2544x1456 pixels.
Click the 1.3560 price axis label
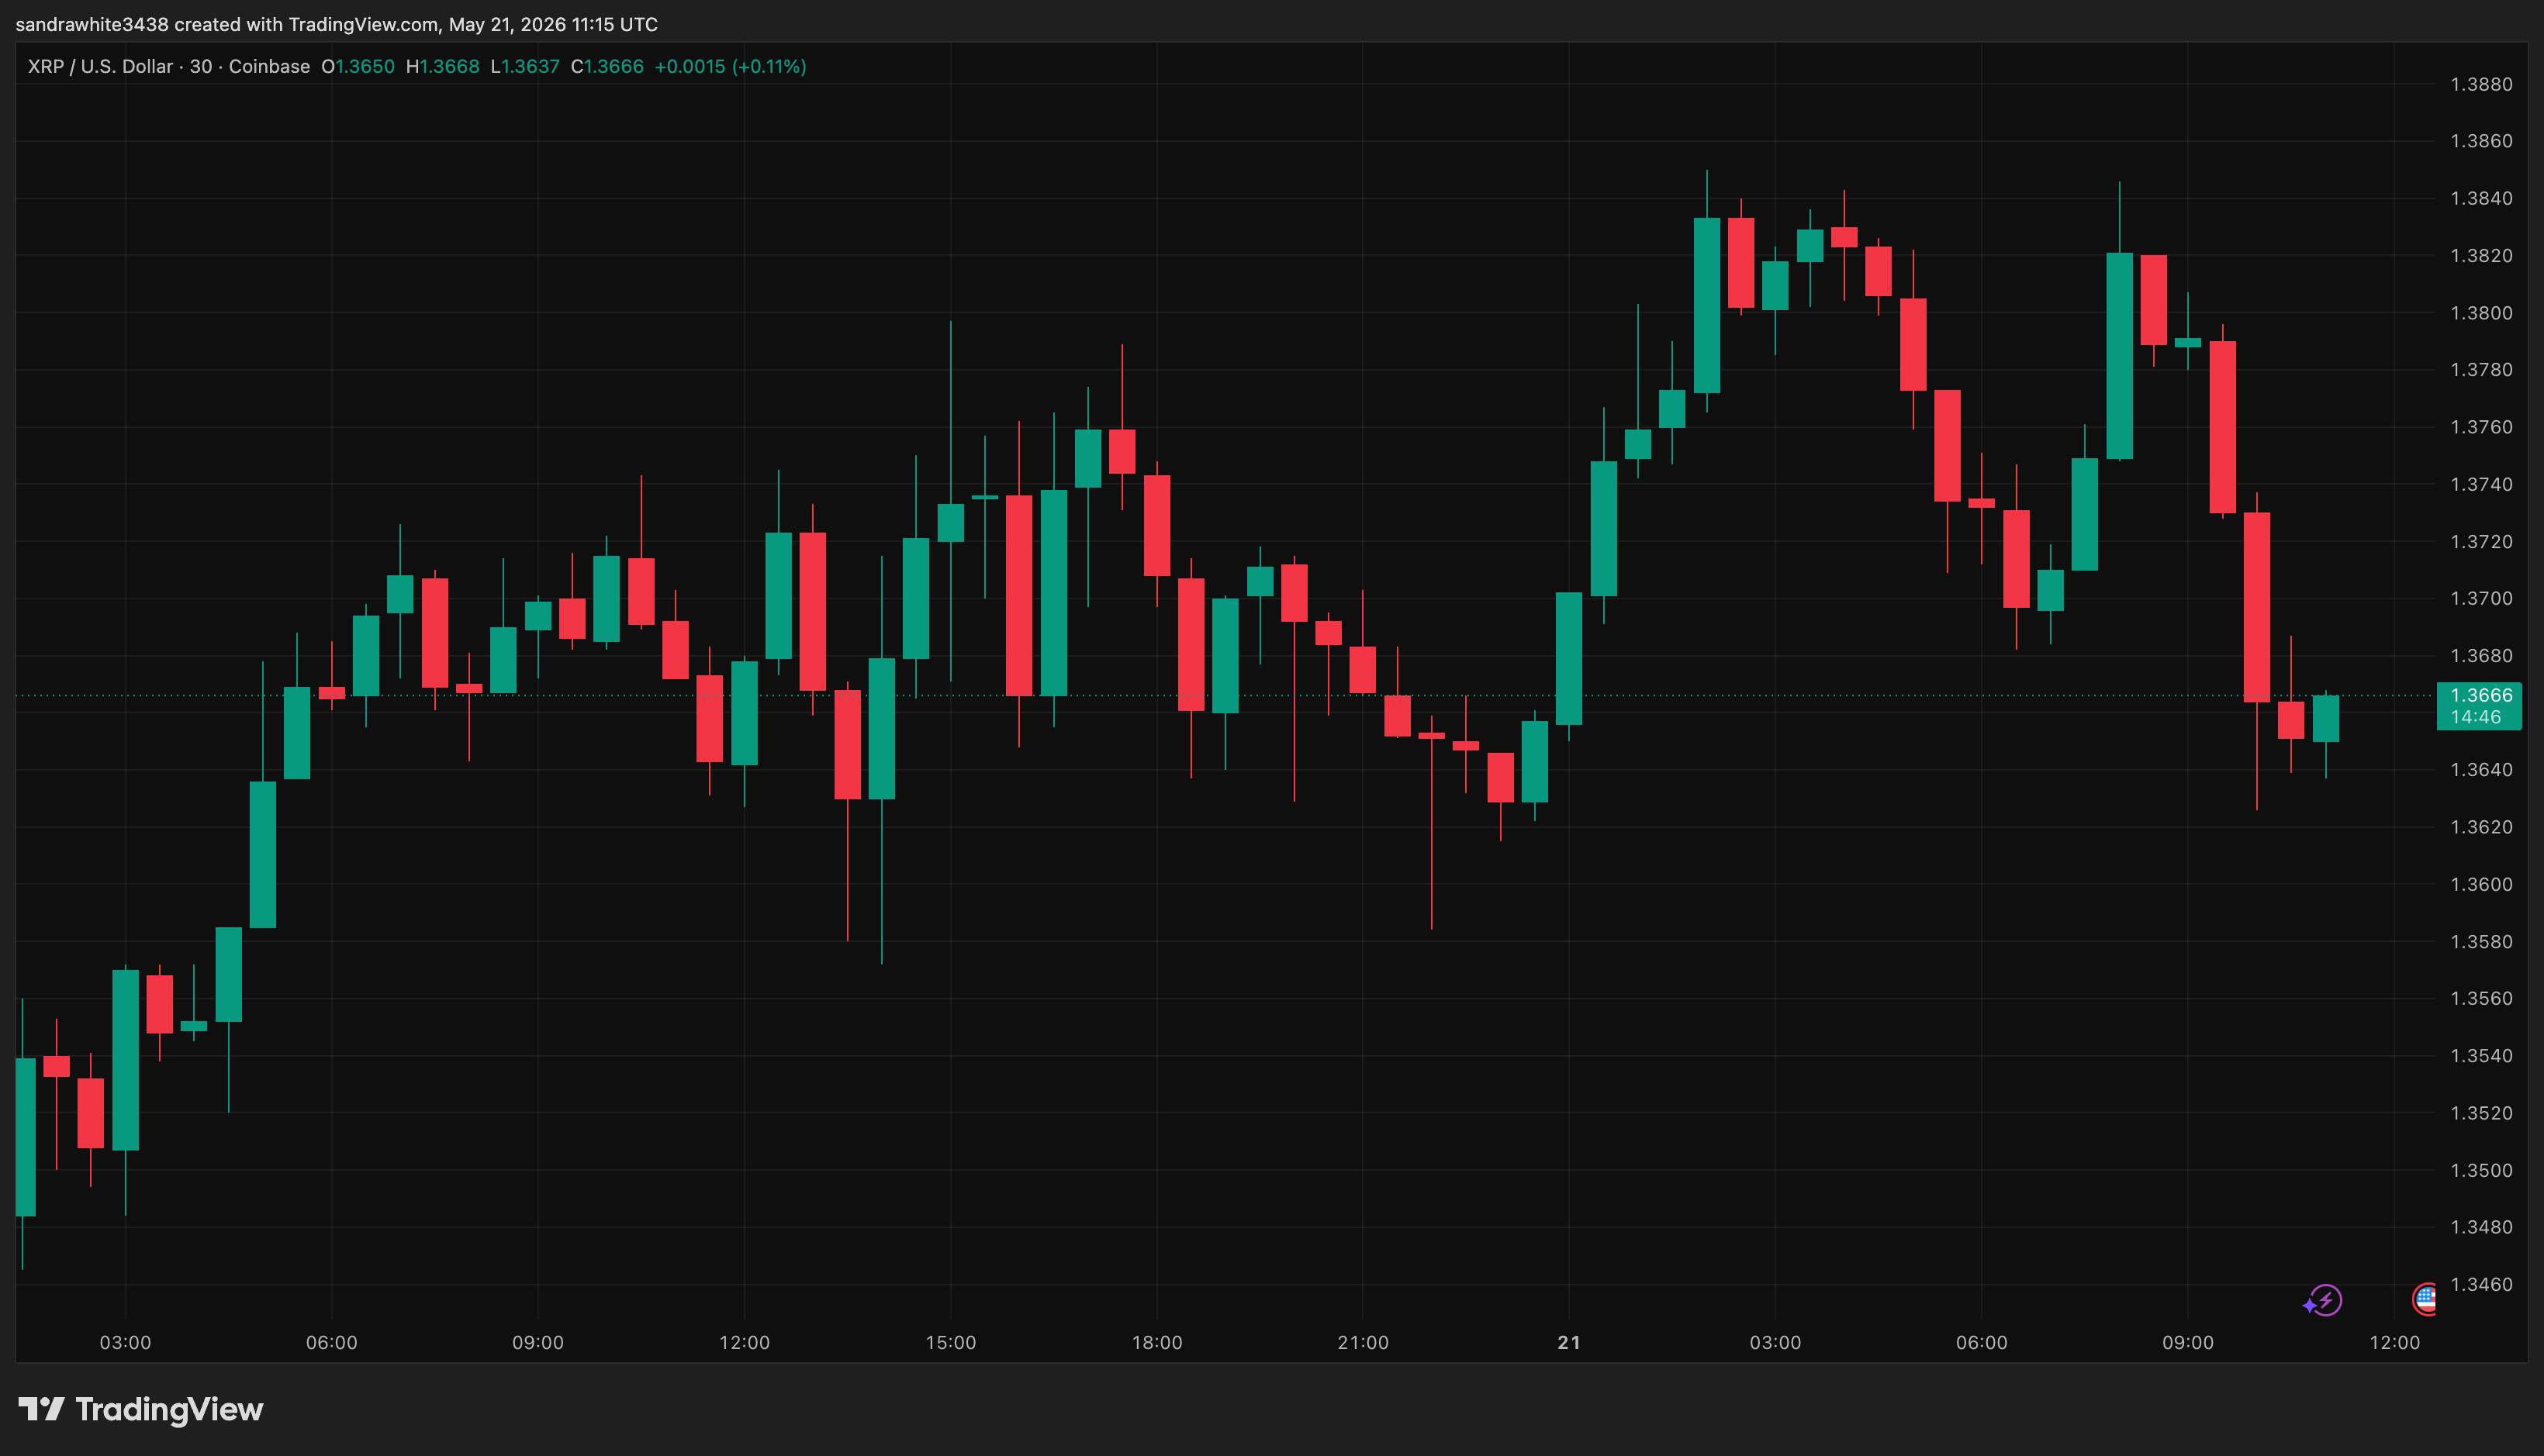2481,998
